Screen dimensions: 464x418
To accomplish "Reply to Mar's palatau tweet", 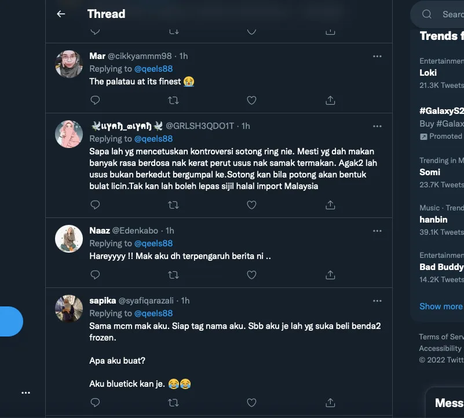I will [x=96, y=100].
